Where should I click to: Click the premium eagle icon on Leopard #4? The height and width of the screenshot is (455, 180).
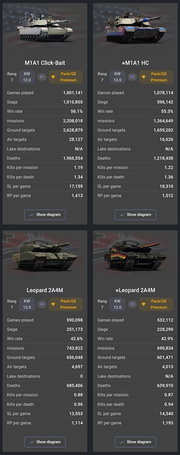(x=53, y=304)
